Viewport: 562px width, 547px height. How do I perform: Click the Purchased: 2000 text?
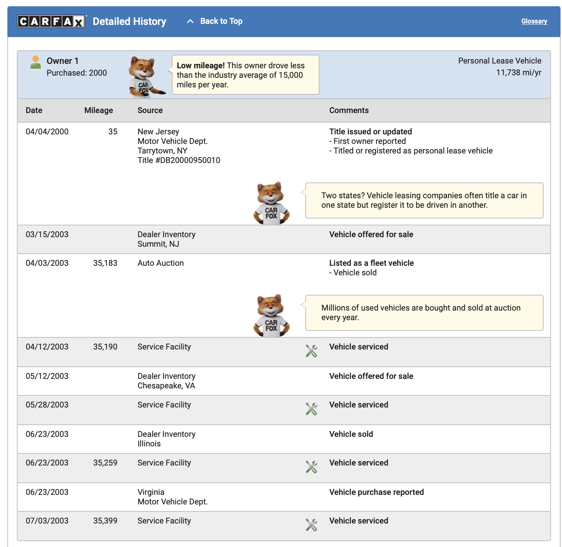click(77, 73)
